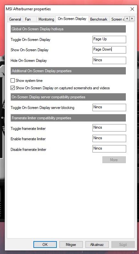Viewport: 139px width, 254px height.
Task: Click Disable framerate limiter hotkey field
Action: pos(109,149)
